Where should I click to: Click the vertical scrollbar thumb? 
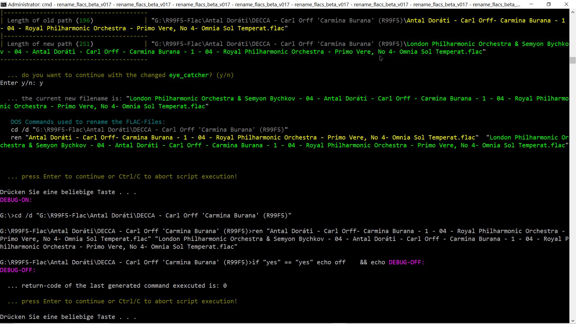(572, 60)
